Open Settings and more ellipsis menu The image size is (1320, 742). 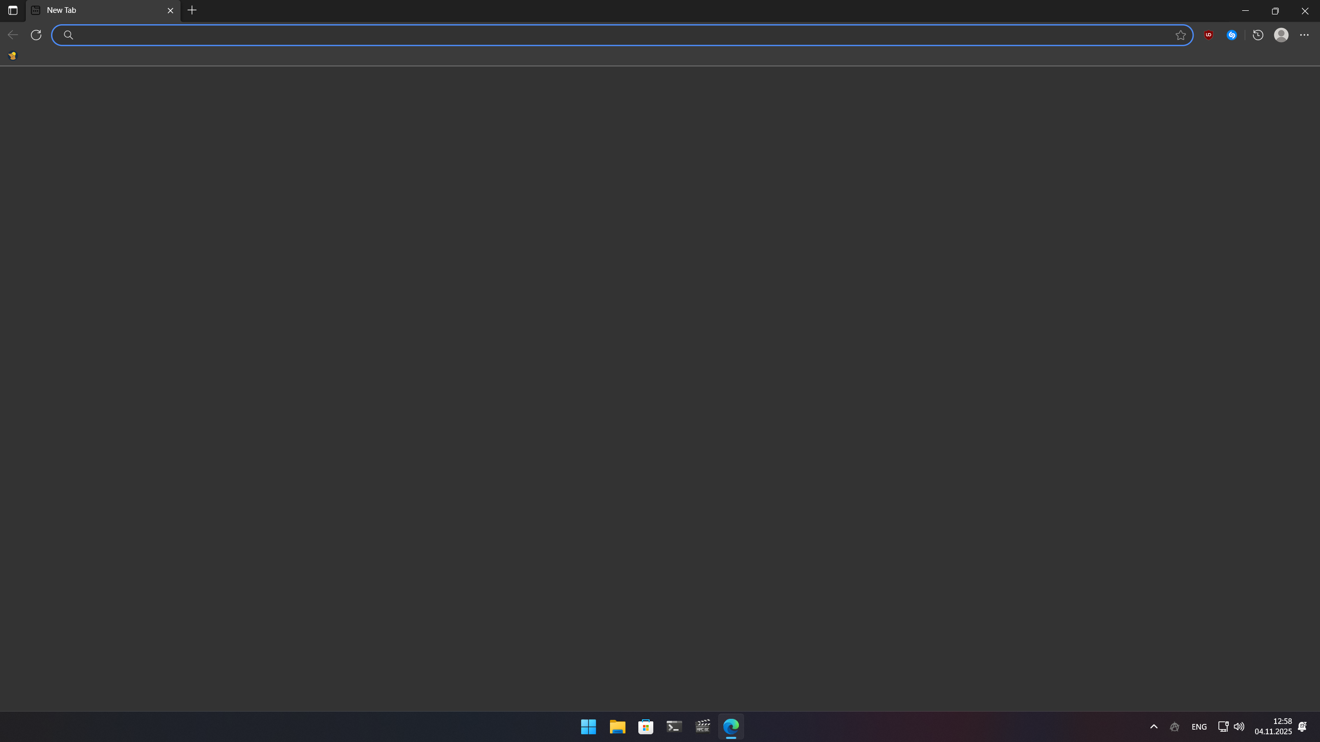pyautogui.click(x=1305, y=35)
